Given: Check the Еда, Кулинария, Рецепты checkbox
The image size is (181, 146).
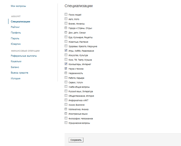Looking at the screenshot, I should coord(66,37).
